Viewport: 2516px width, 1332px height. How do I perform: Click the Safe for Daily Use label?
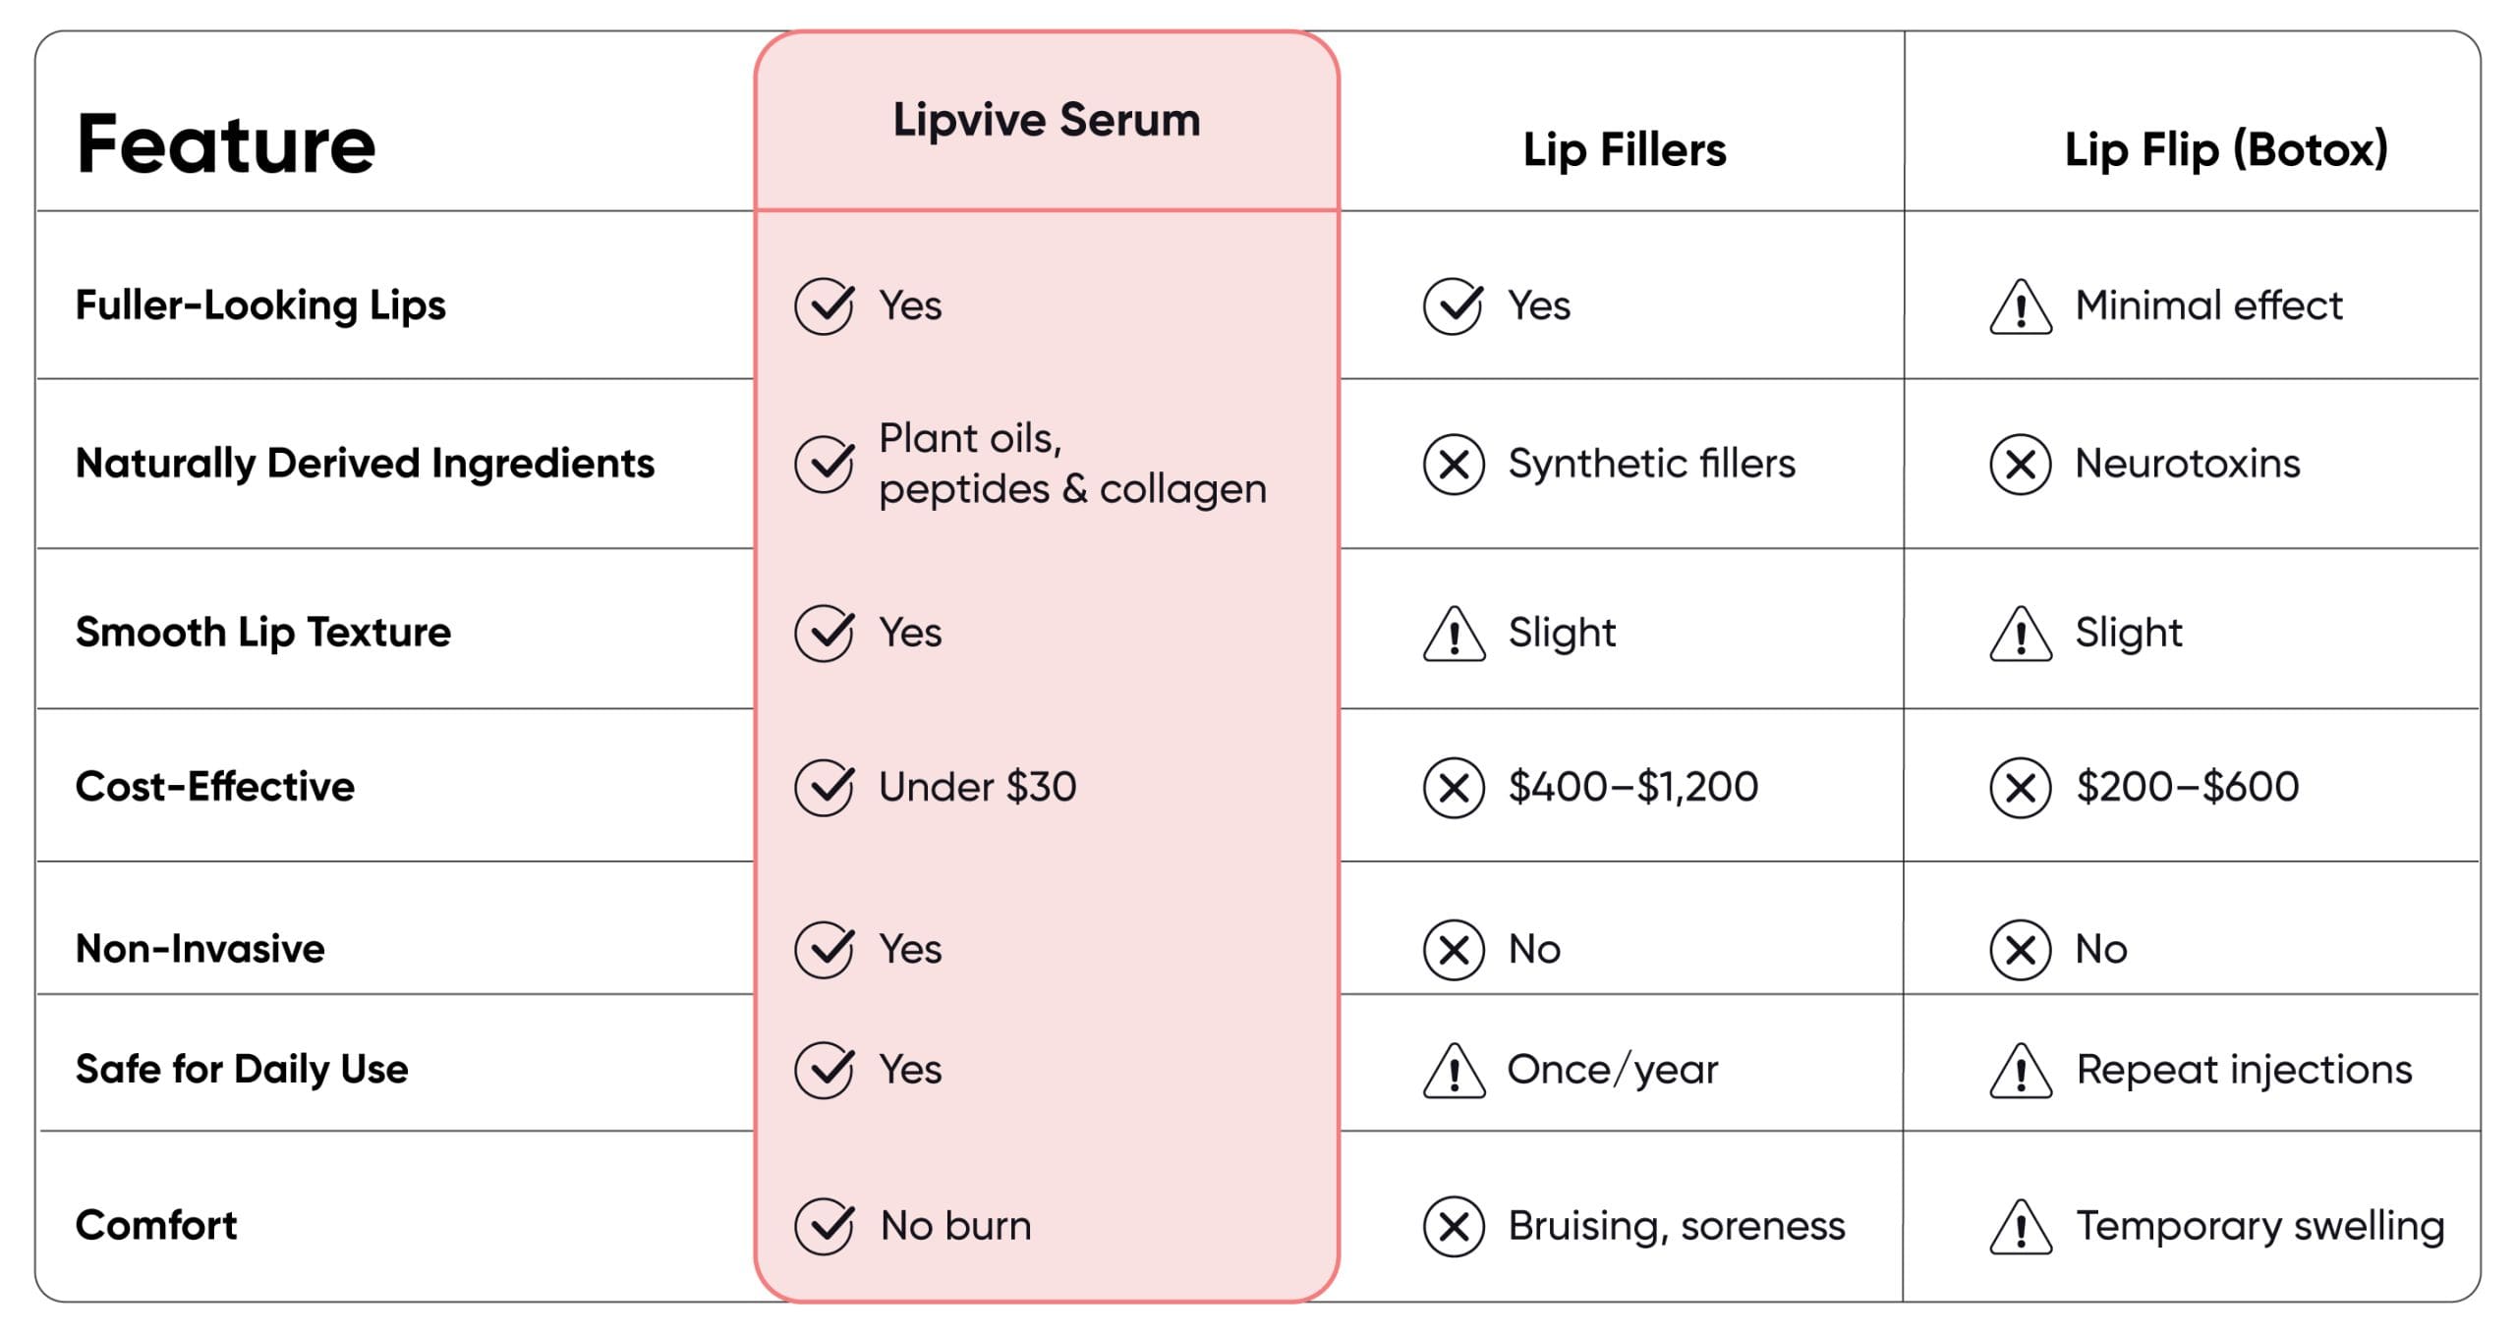coord(242,1070)
